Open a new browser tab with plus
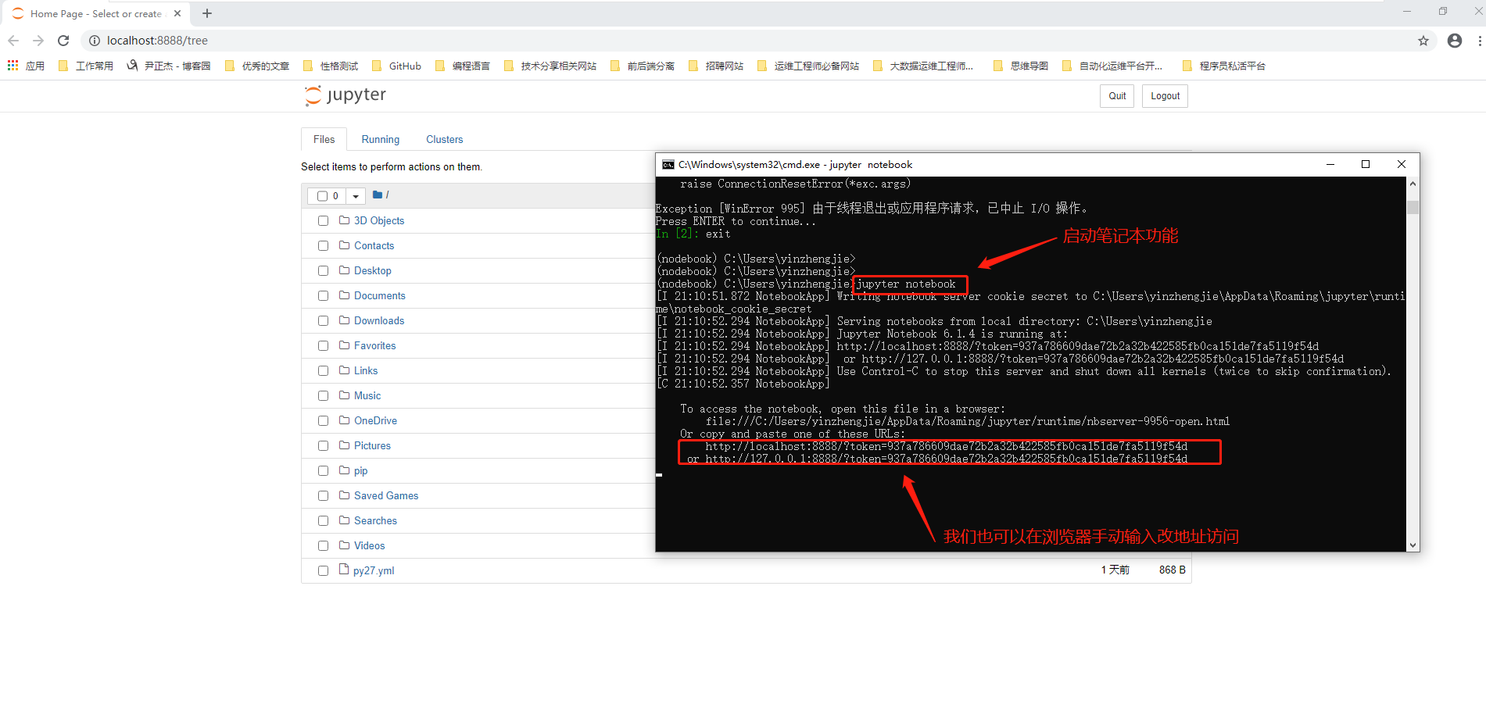Image resolution: width=1486 pixels, height=711 pixels. coord(207,13)
